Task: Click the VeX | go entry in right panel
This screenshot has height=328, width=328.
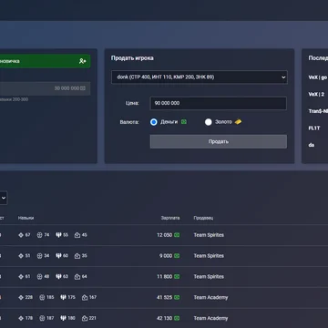Action: click(x=318, y=77)
